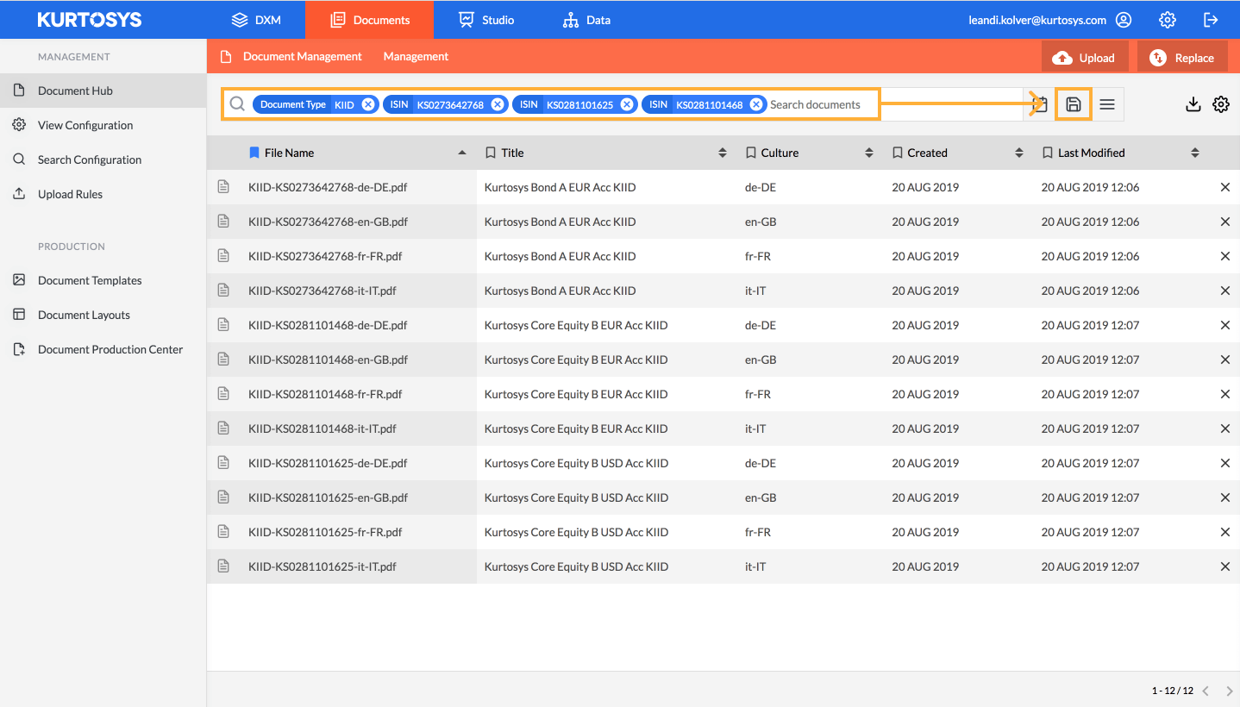Click file icon of KIID-KS0281101625-fr-FR.pdf
Image resolution: width=1240 pixels, height=707 pixels.
[x=223, y=531]
